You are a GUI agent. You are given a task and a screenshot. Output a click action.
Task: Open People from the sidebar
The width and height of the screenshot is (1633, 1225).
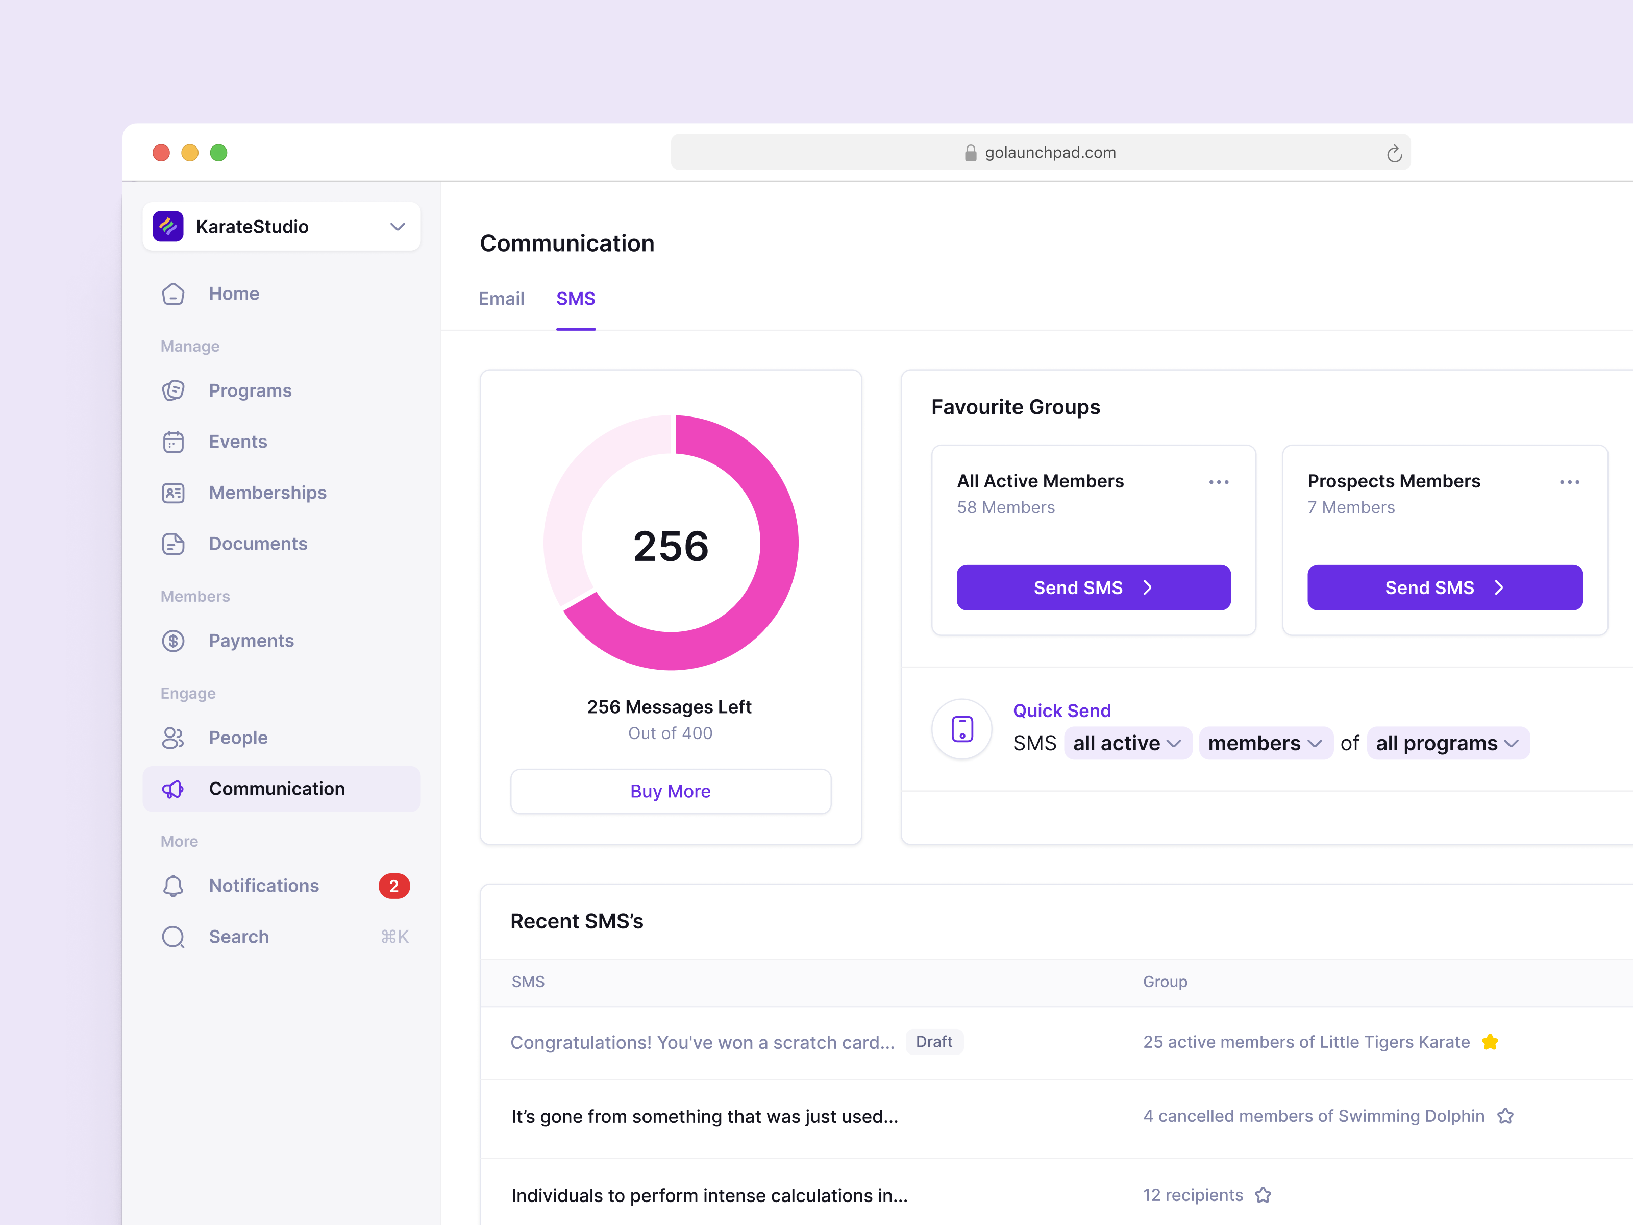(x=281, y=738)
